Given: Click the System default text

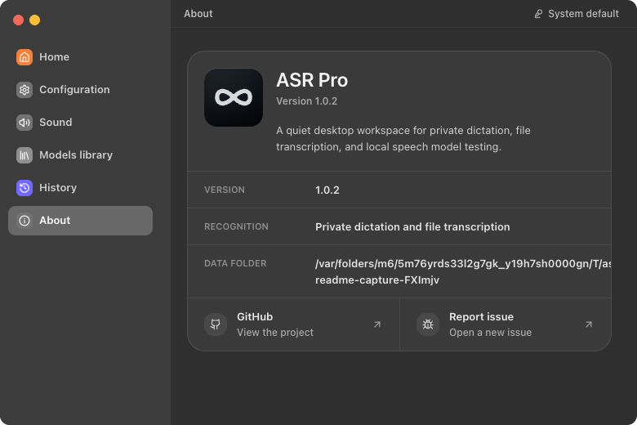Looking at the screenshot, I should pos(583,14).
